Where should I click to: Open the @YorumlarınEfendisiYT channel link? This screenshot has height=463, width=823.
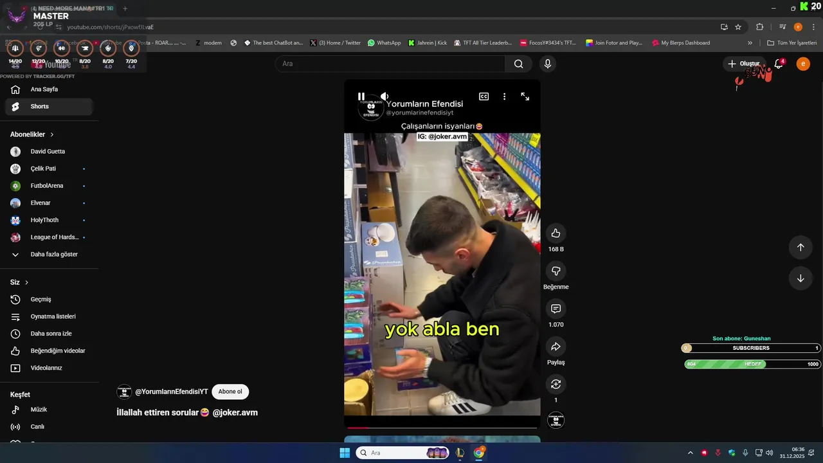click(x=171, y=392)
